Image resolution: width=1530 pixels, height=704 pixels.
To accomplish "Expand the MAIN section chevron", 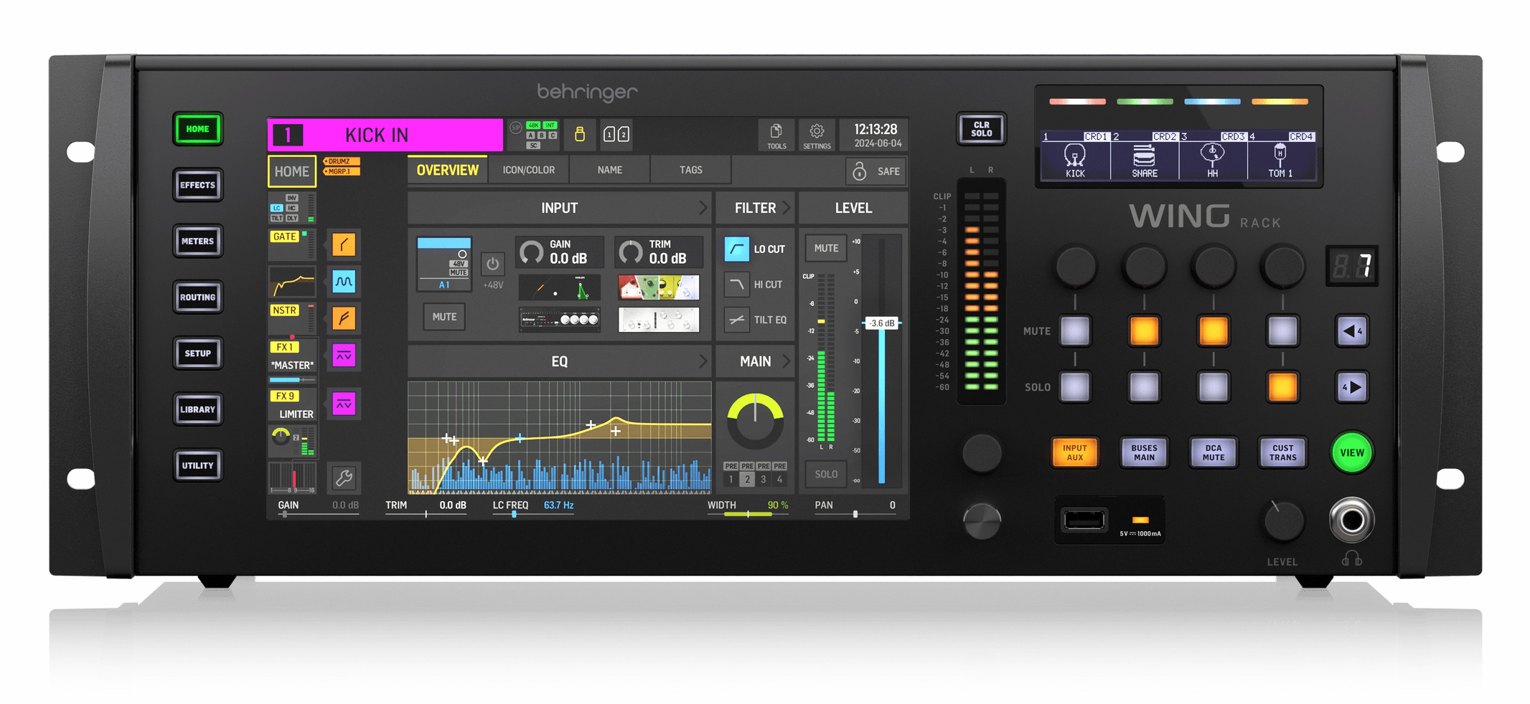I will tap(786, 361).
